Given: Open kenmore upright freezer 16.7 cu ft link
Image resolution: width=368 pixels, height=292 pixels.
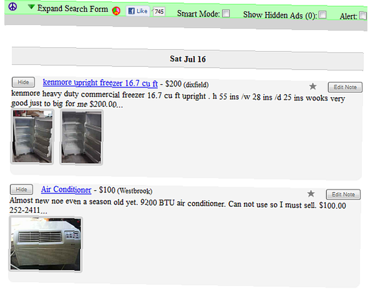Looking at the screenshot, I should click(100, 83).
